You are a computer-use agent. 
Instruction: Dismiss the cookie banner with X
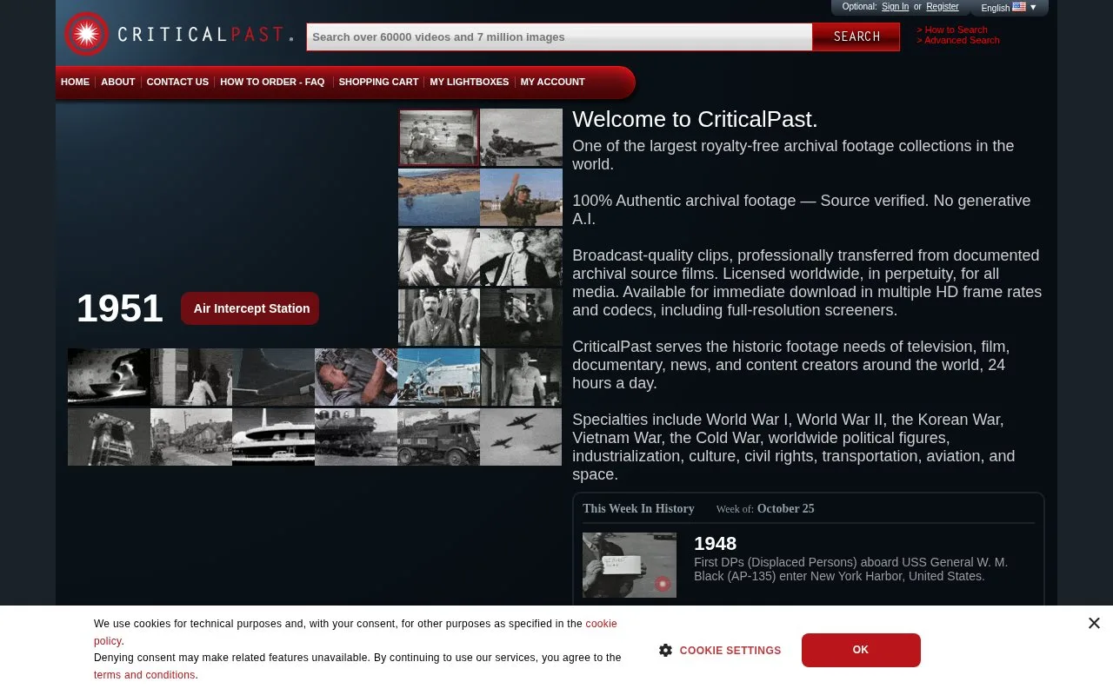pos(1094,623)
